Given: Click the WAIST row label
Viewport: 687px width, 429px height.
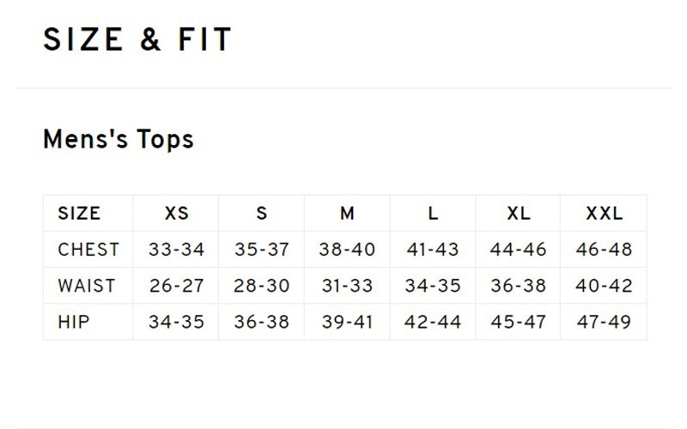Looking at the screenshot, I should click(86, 286).
